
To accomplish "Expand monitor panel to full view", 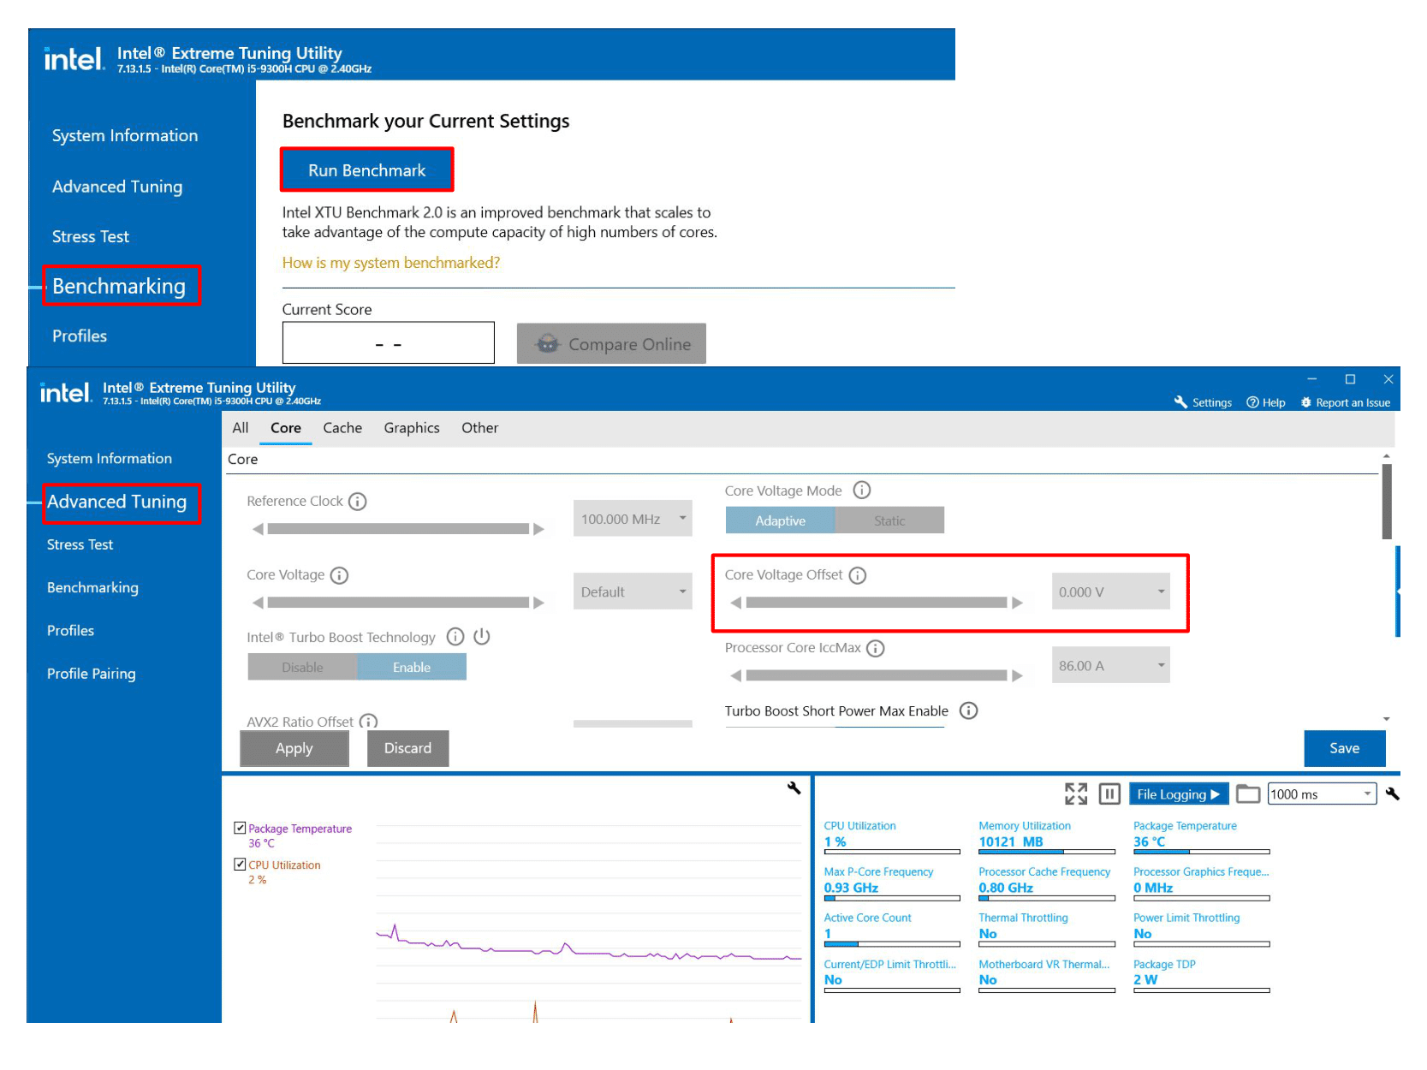I will point(1076,794).
